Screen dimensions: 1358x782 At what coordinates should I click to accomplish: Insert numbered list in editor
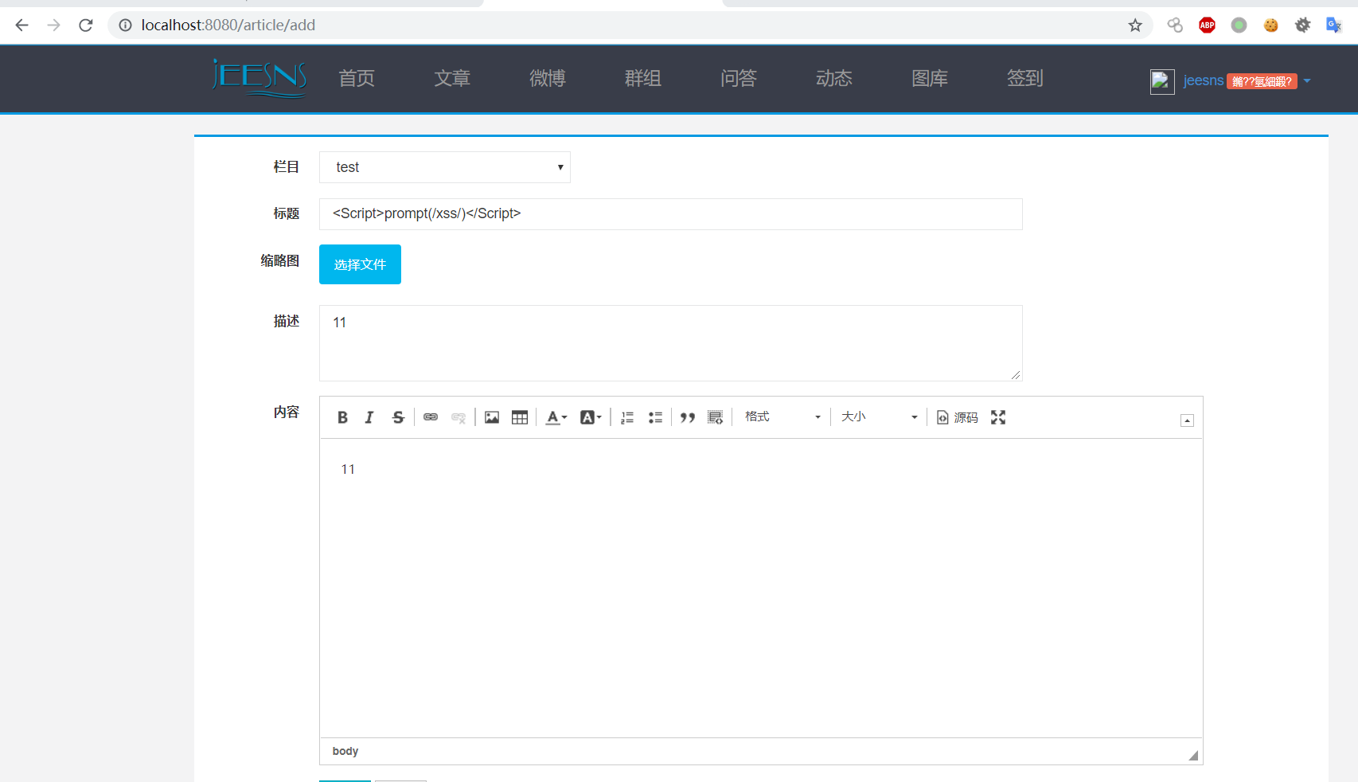coord(627,417)
